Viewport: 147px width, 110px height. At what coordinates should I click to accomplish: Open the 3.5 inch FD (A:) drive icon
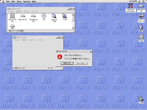(12, 16)
